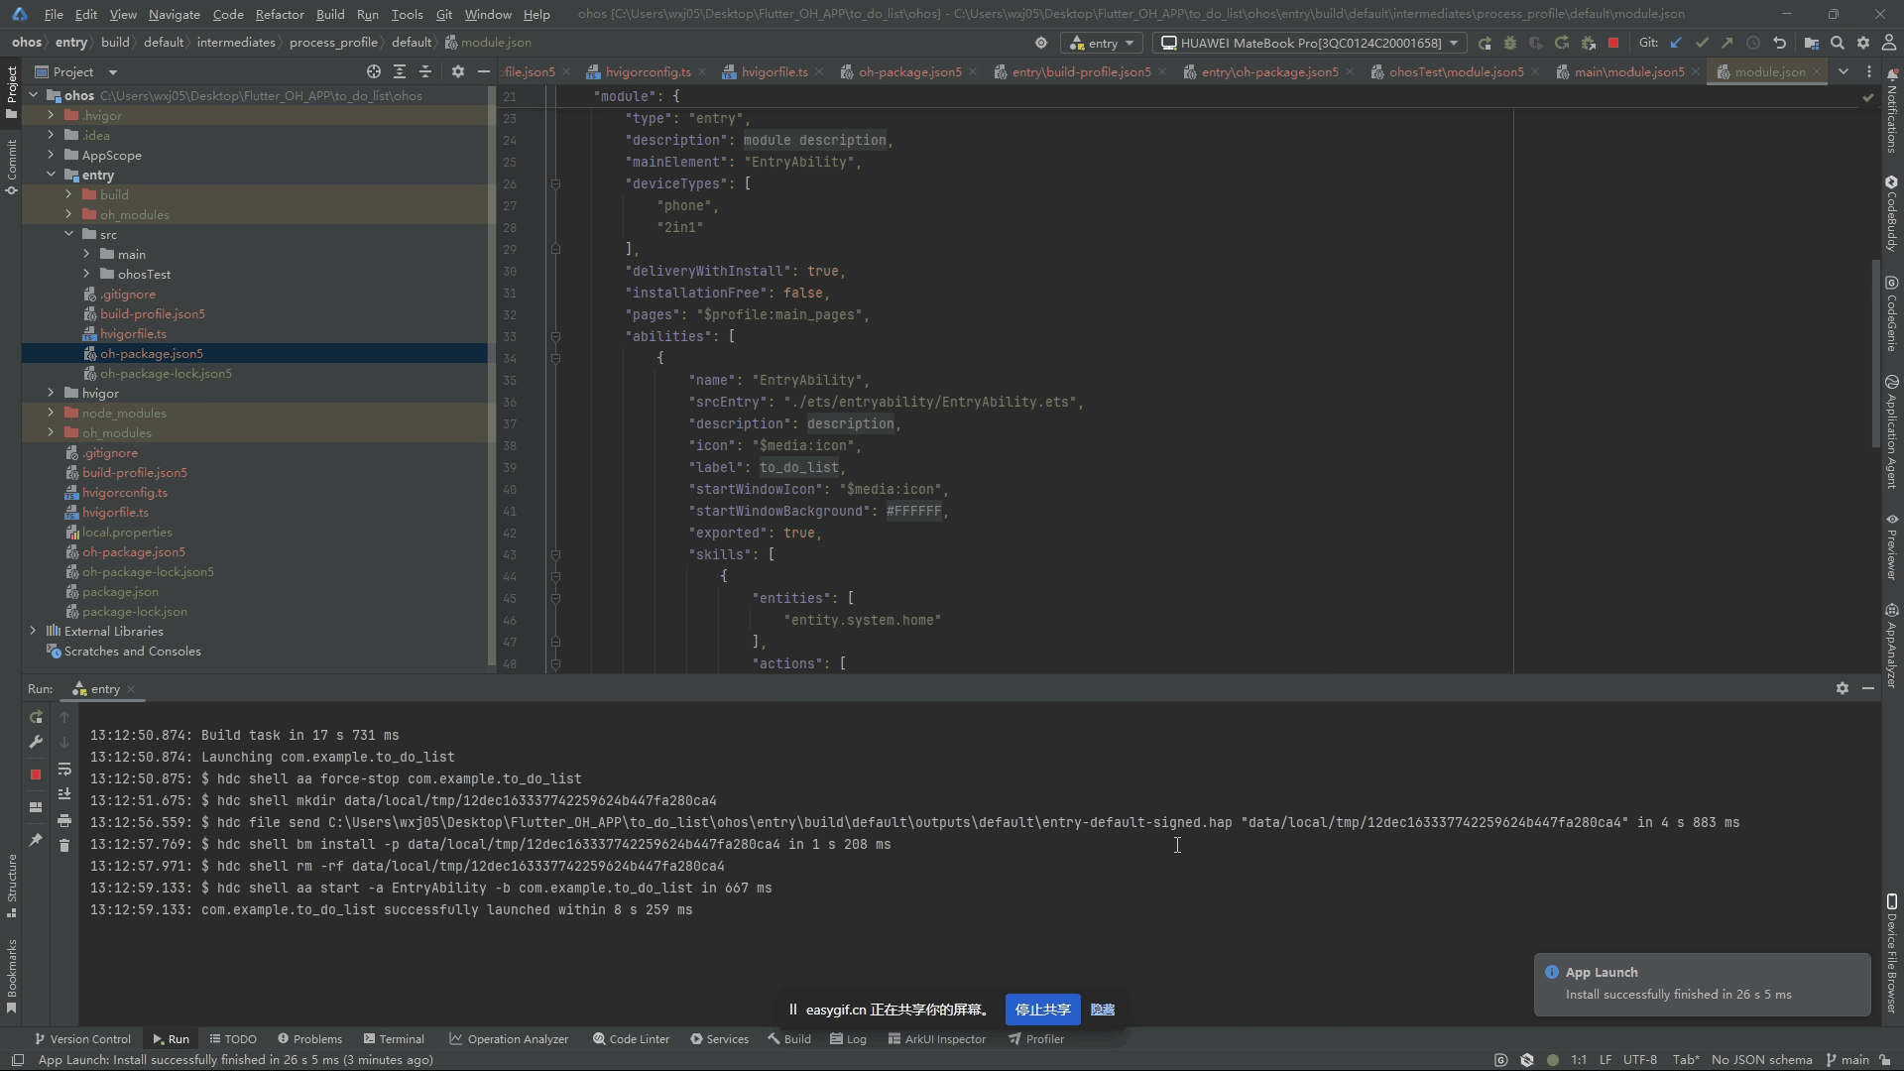Expand the AppScope folder
Image resolution: width=1904 pixels, height=1071 pixels.
[x=51, y=155]
